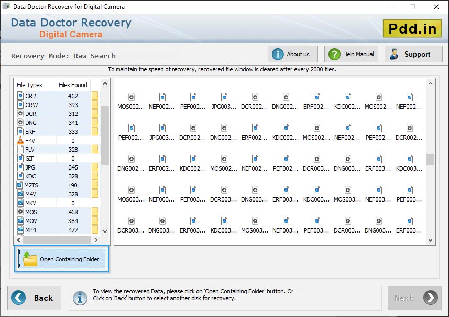Select the DNG file type icon
Viewport: 449px width, 317px height.
coord(20,122)
